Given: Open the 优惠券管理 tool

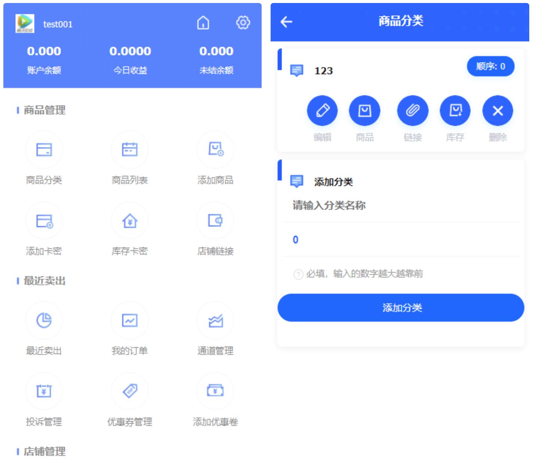Looking at the screenshot, I should click(x=130, y=391).
